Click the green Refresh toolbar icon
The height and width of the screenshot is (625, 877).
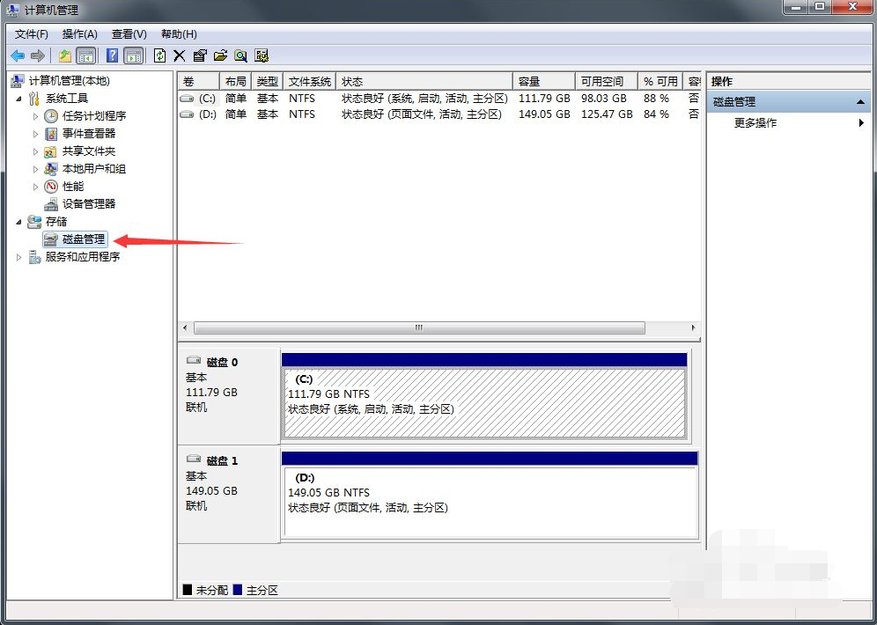coord(159,55)
